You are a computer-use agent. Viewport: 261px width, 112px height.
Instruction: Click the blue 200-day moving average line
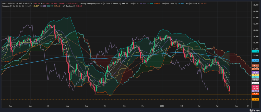(77, 57)
